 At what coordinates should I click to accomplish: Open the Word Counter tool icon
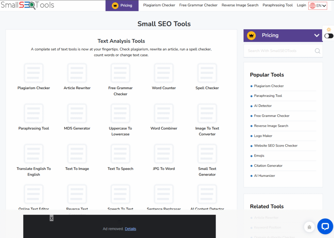click(x=164, y=73)
